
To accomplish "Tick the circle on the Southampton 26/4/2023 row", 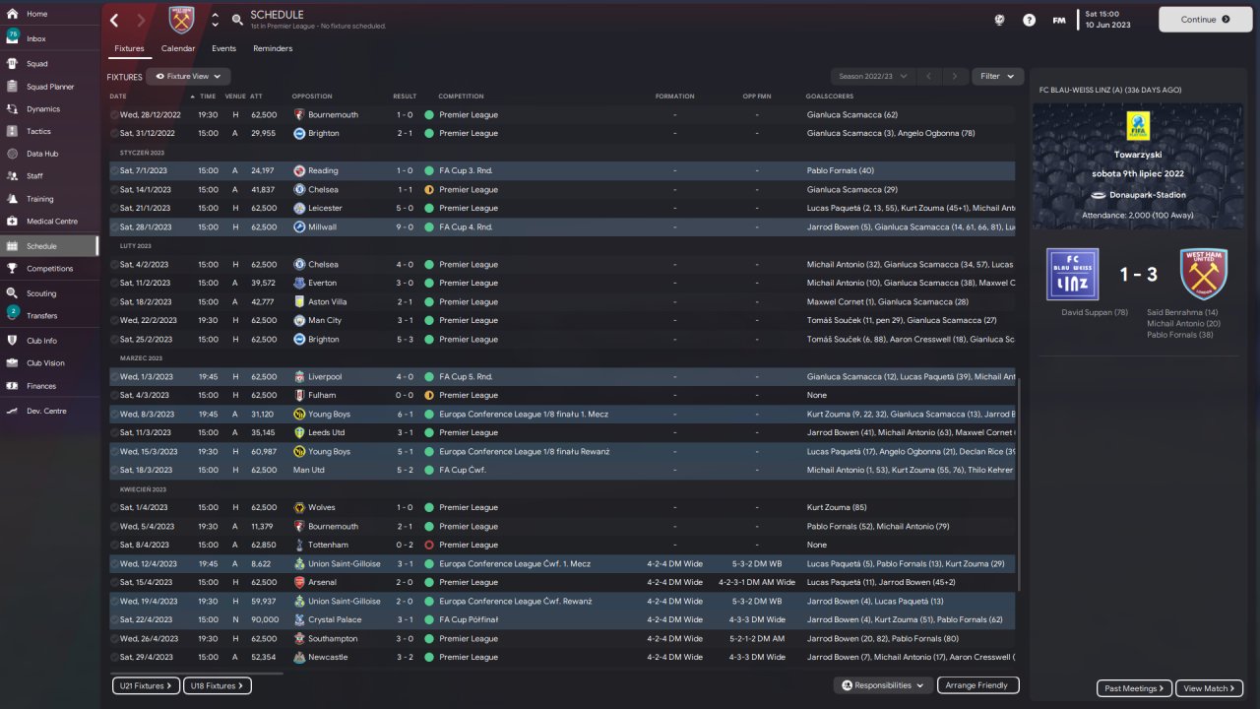I will point(114,639).
